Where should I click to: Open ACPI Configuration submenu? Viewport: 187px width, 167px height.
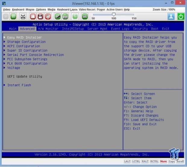pos(24,46)
